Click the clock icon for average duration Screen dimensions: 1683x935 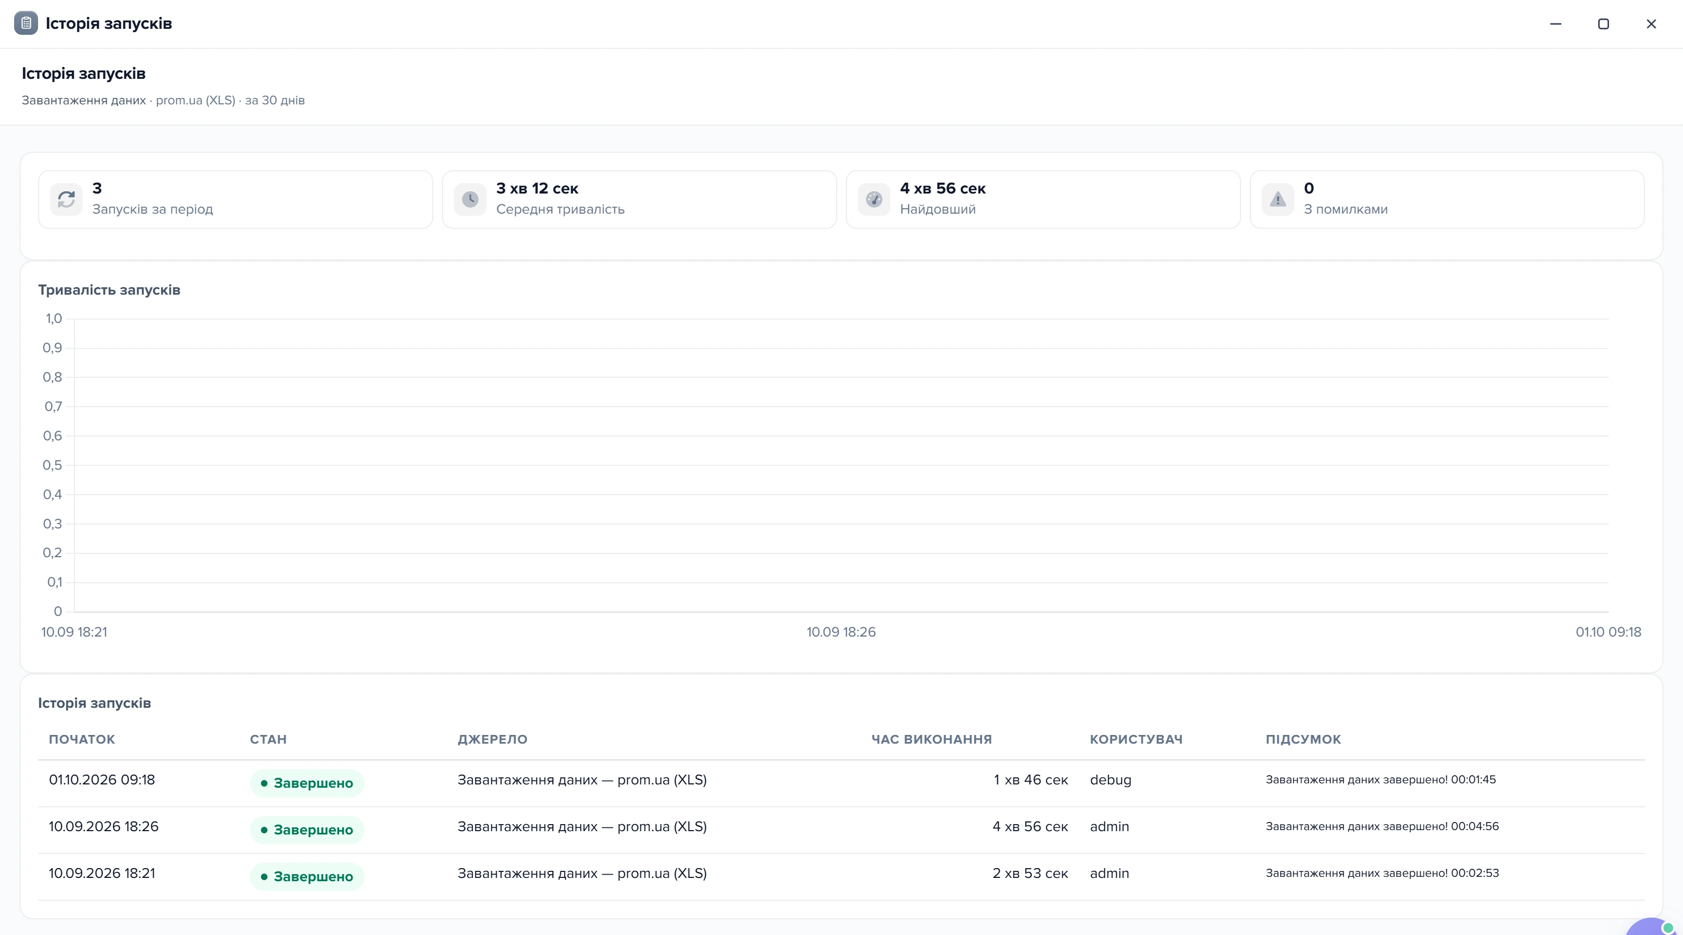click(x=470, y=200)
